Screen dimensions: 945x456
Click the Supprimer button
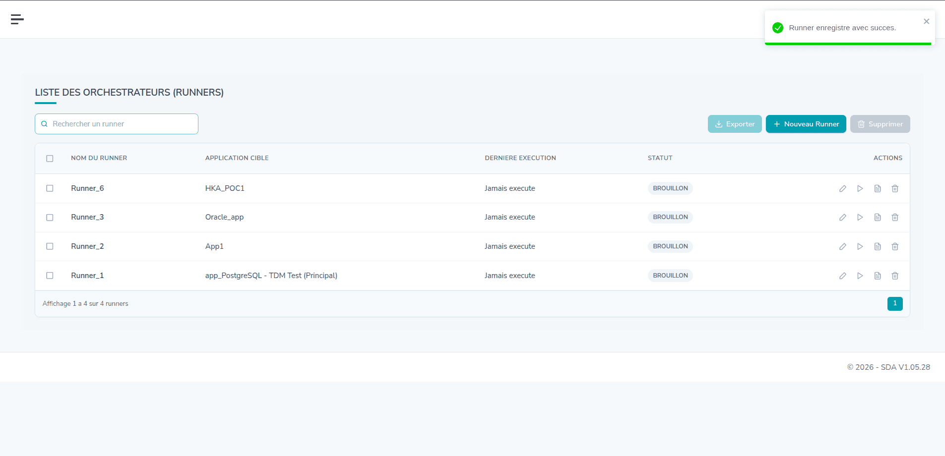pos(880,124)
